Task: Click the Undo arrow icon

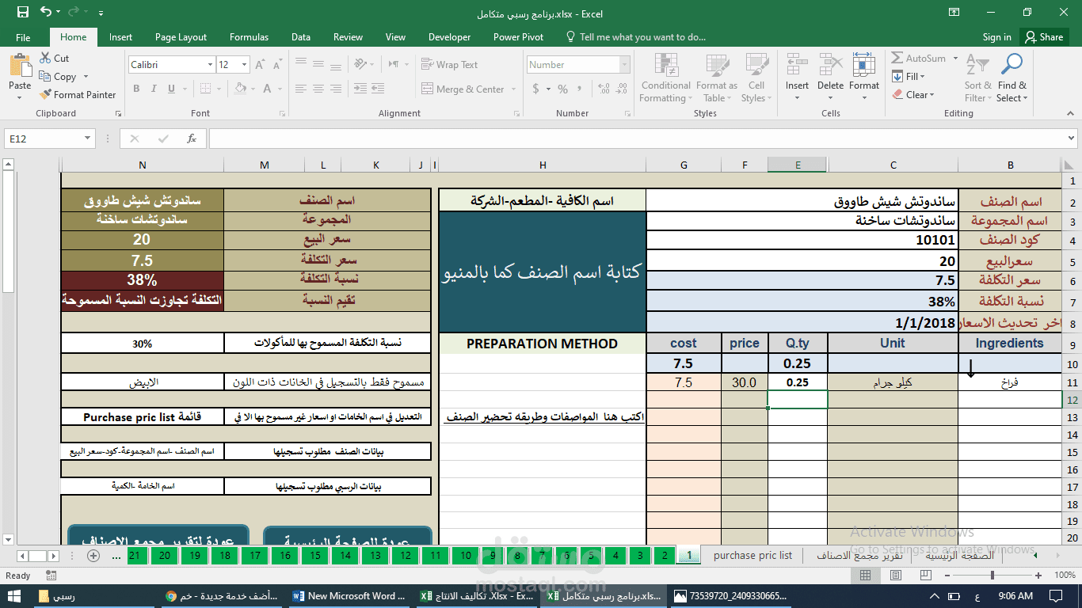Action: tap(46, 13)
